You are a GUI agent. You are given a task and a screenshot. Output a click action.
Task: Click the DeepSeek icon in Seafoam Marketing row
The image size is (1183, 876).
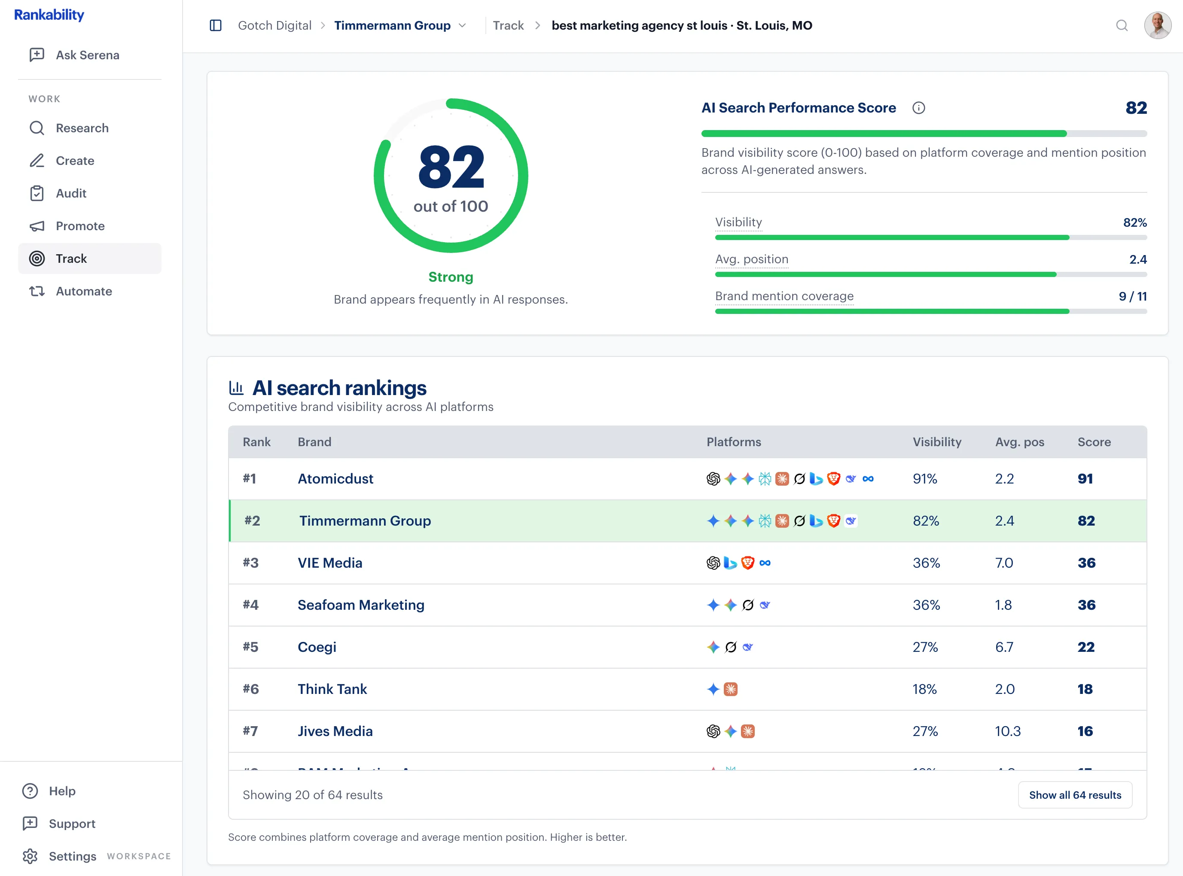(765, 605)
